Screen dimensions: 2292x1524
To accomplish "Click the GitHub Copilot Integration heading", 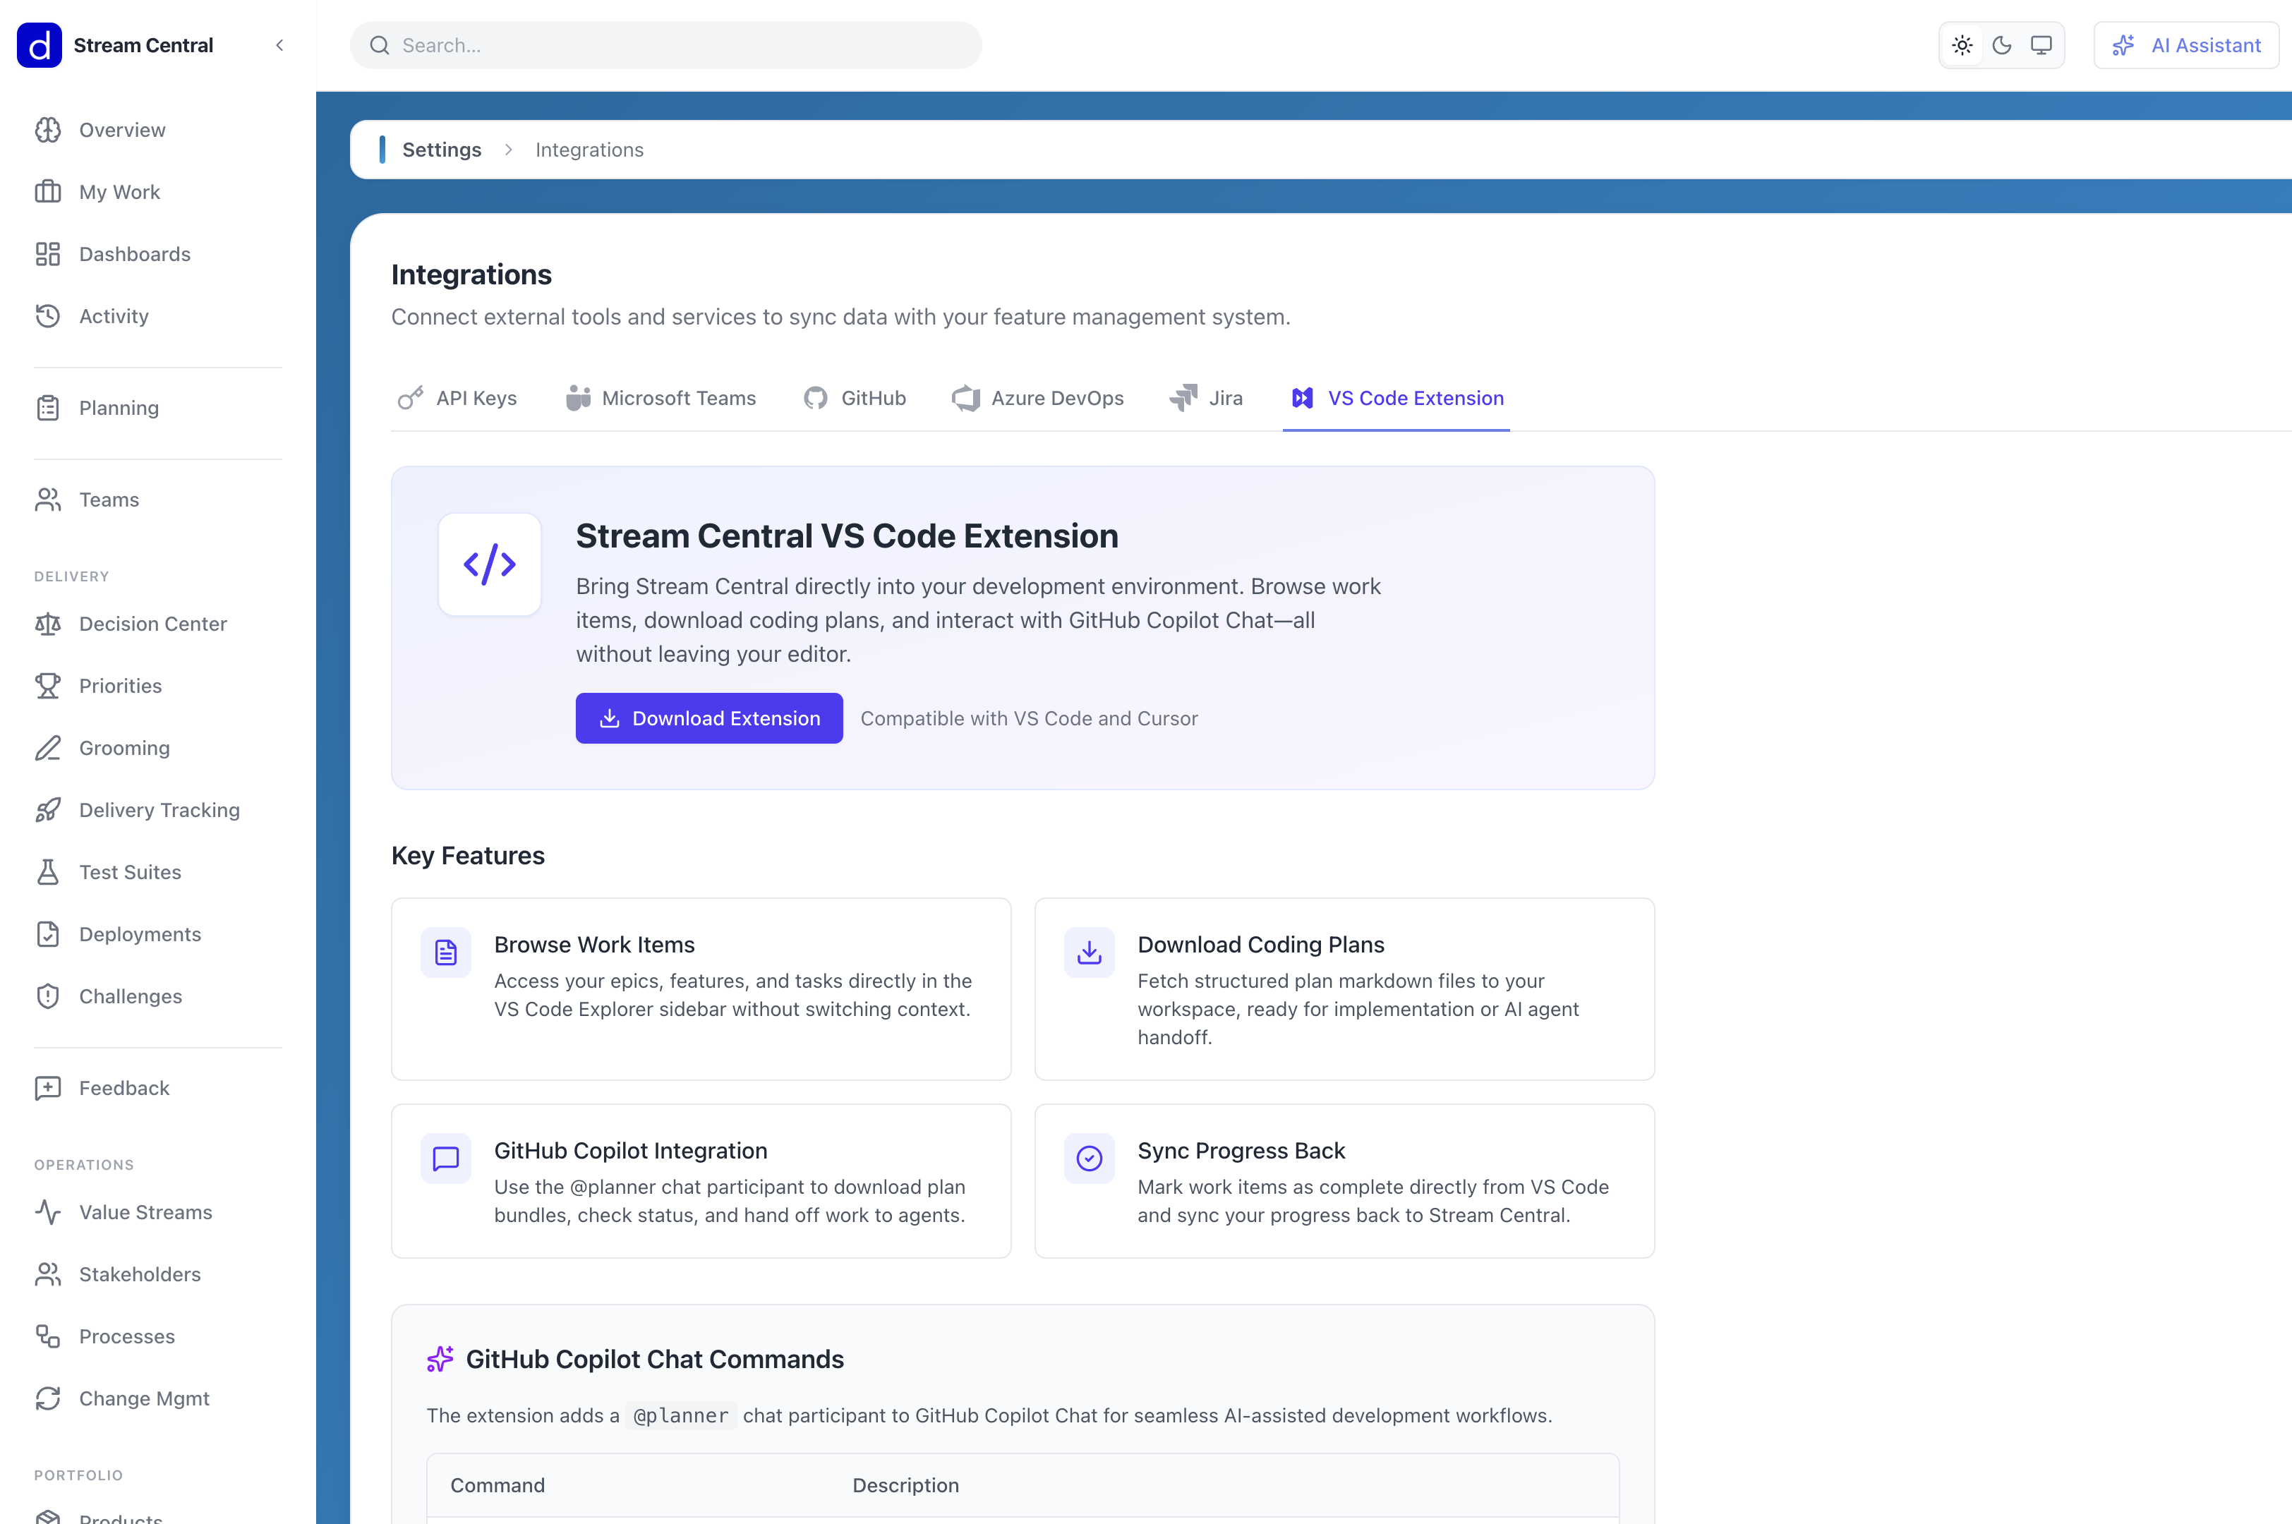I will click(x=631, y=1151).
